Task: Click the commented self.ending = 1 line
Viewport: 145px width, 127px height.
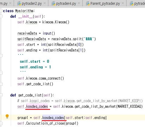Action: 36,67
